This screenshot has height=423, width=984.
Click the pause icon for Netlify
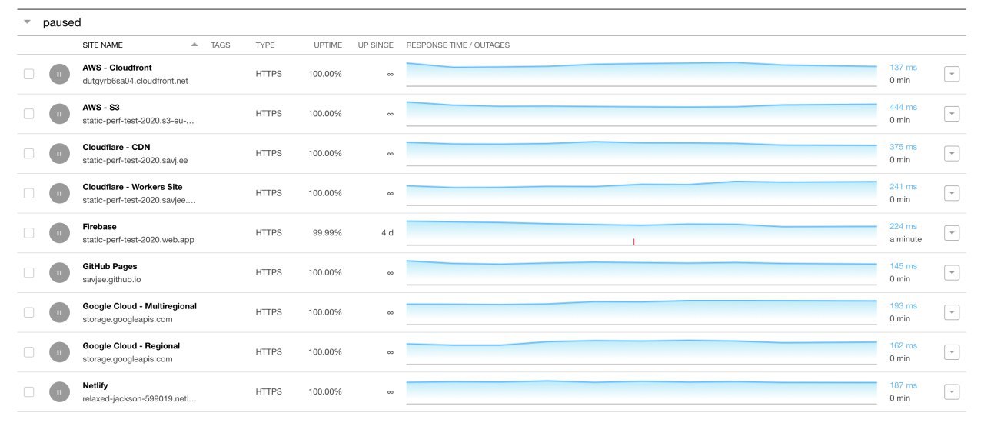point(59,391)
